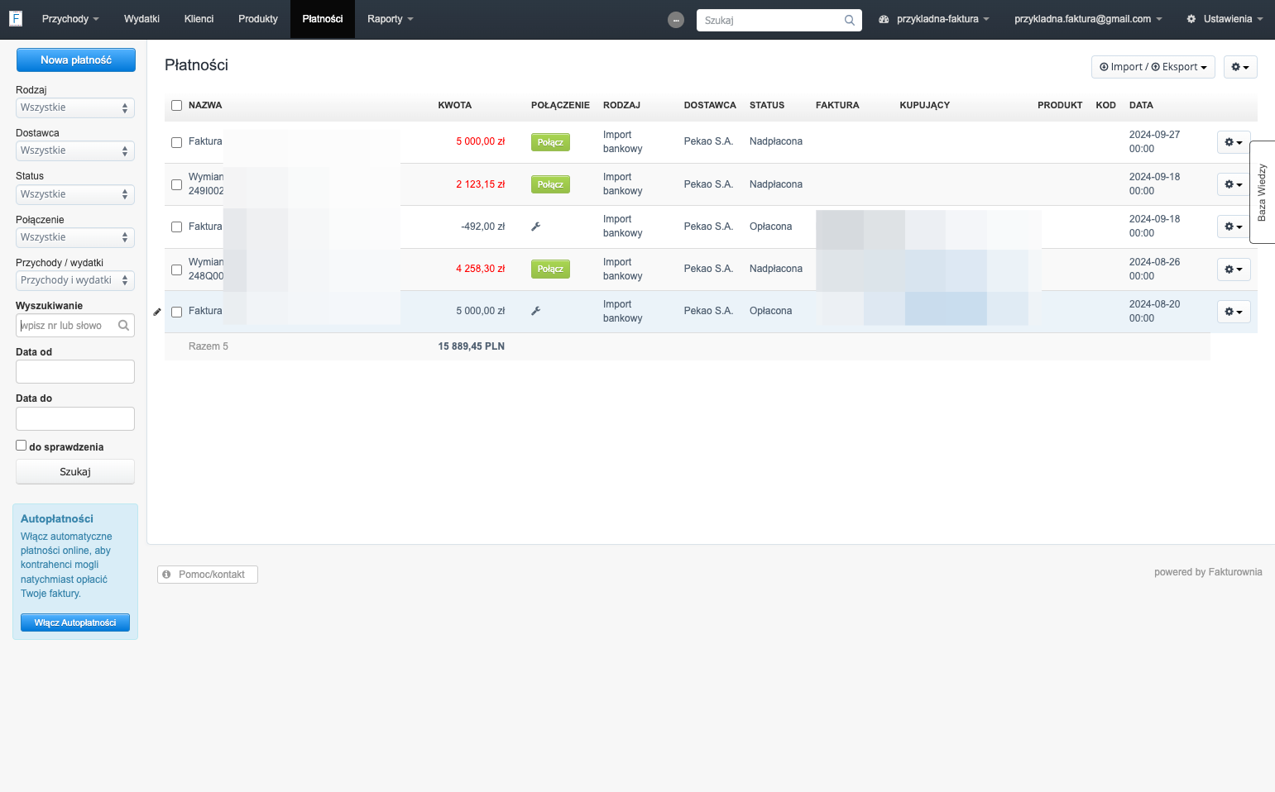
Task: Click the Nowa płatność button
Action: (x=76, y=60)
